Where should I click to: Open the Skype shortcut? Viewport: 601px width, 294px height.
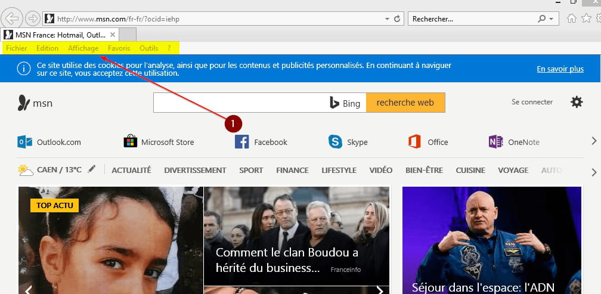[x=348, y=142]
